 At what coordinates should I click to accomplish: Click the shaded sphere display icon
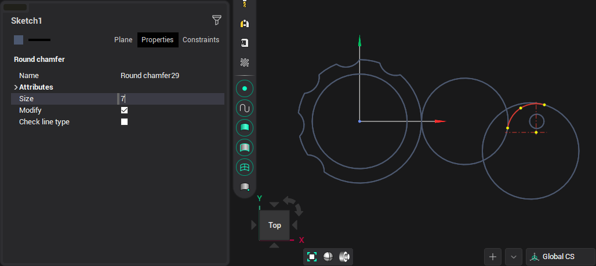(328, 257)
